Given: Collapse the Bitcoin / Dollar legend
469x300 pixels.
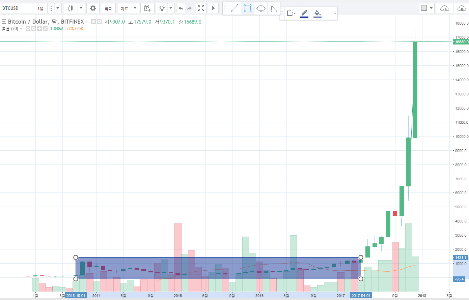Looking at the screenshot, I should [x=4, y=22].
